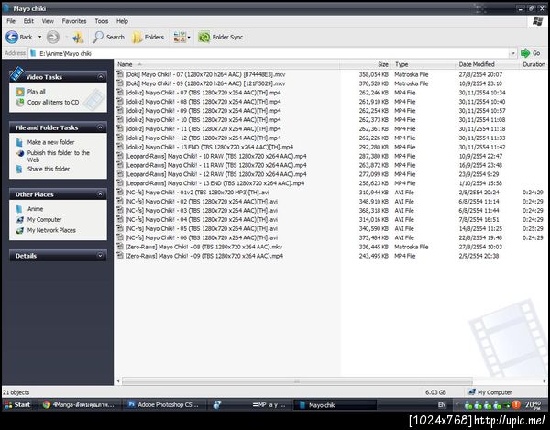Open the Address bar dropdown

[x=512, y=53]
